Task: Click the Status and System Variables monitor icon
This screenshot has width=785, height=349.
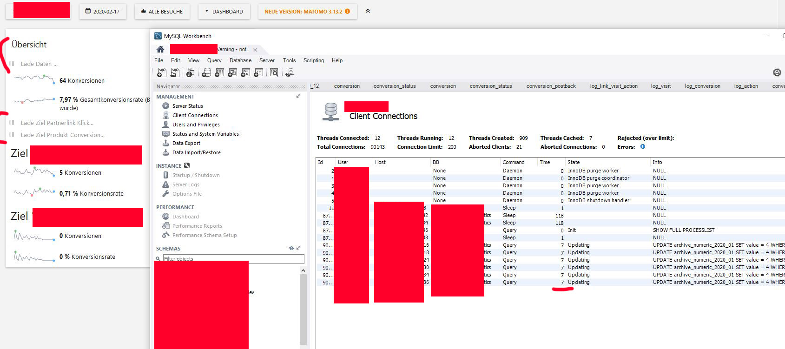Action: click(165, 134)
